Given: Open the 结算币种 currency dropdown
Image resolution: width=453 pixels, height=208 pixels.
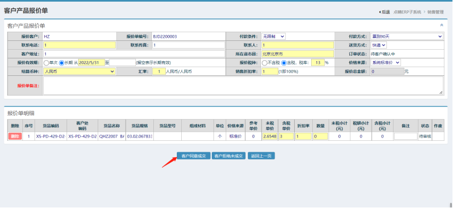Looking at the screenshot, I should (80, 72).
